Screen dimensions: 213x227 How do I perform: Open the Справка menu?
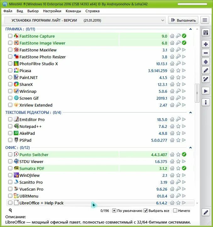92,11
